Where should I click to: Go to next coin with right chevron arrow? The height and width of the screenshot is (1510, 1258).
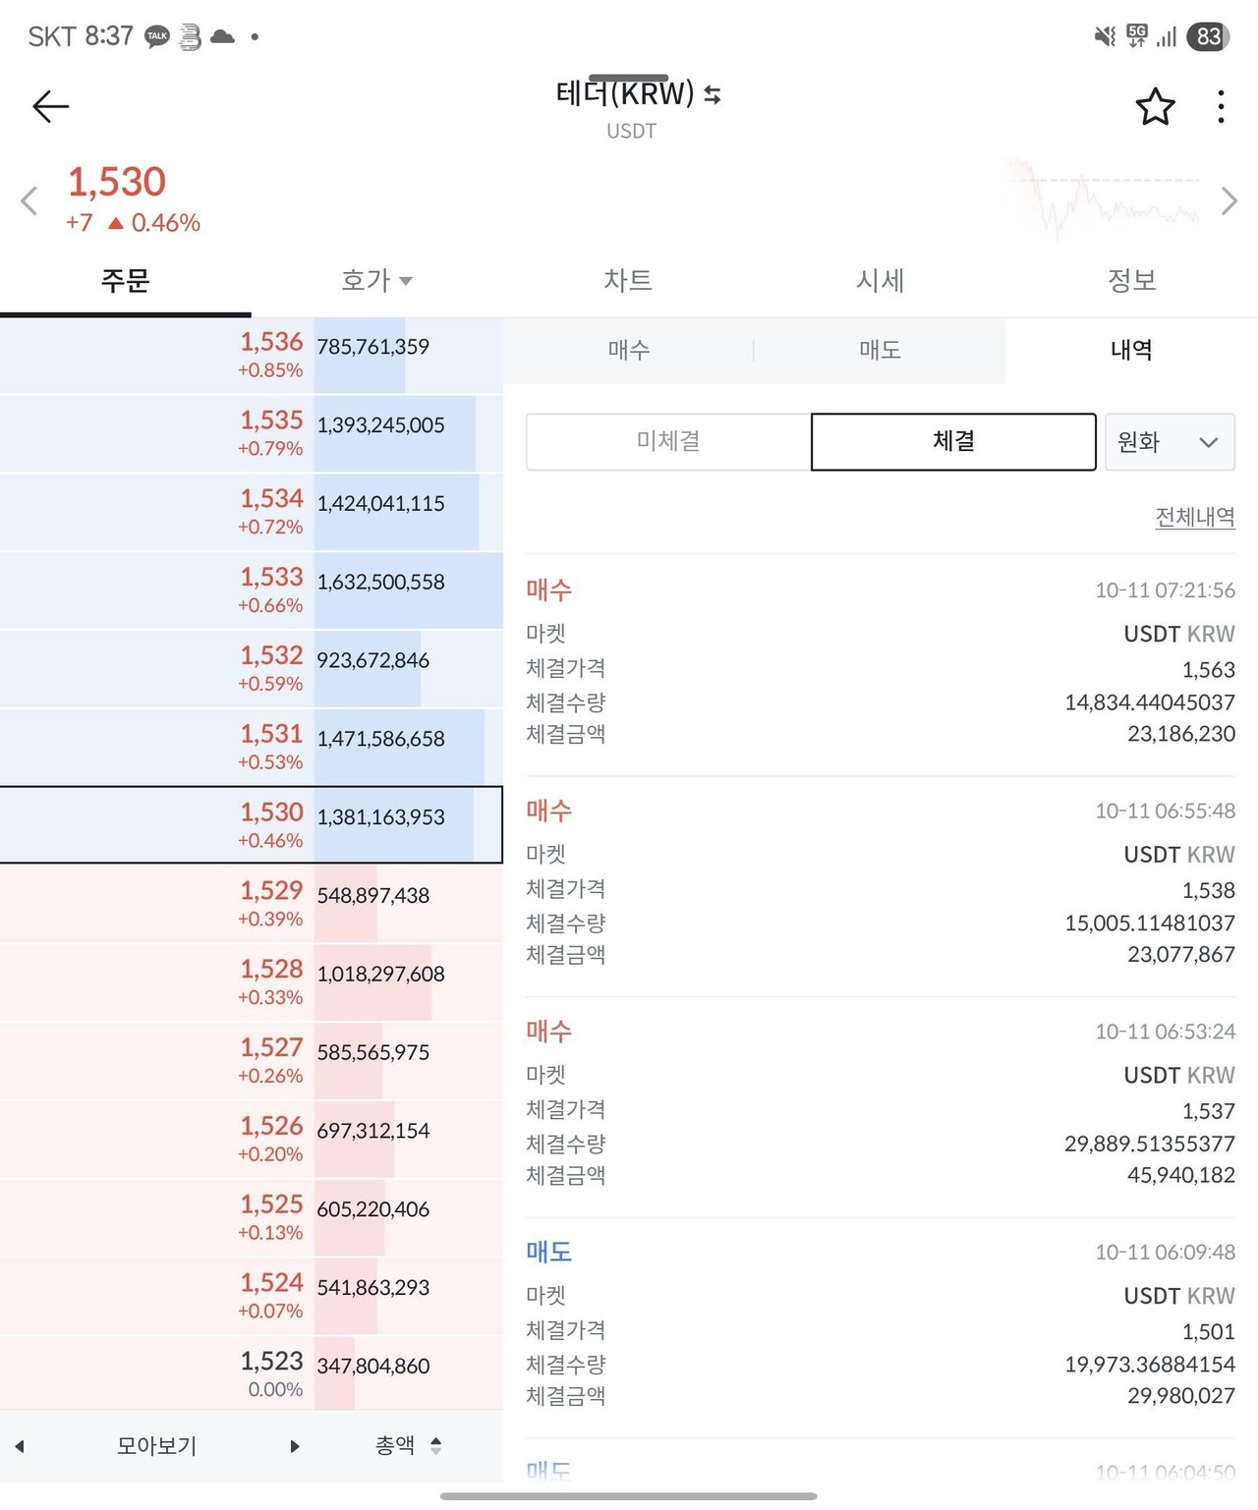coord(1229,199)
